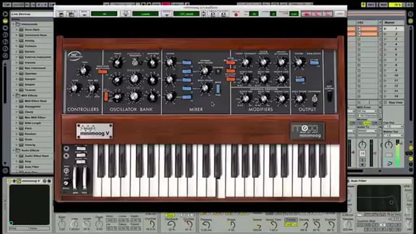416x234 pixels.
Task: Collapse the Instruments folder in browser
Action: pyautogui.click(x=14, y=24)
